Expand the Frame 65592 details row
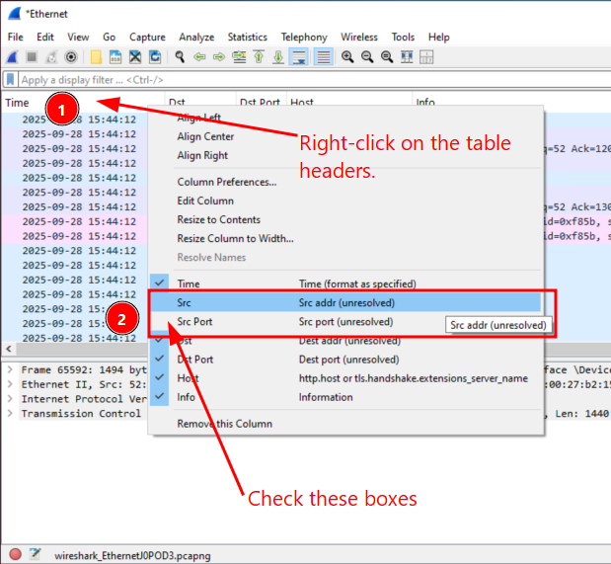The width and height of the screenshot is (611, 564). pyautogui.click(x=10, y=369)
